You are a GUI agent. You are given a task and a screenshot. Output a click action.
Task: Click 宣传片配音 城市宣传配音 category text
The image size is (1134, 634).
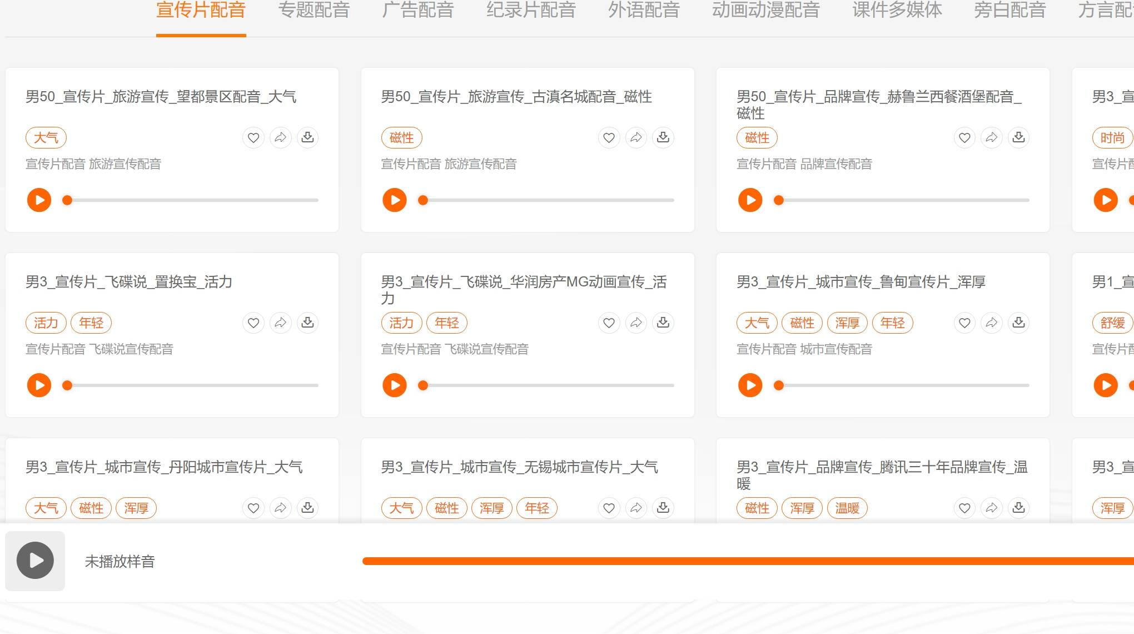(x=804, y=349)
